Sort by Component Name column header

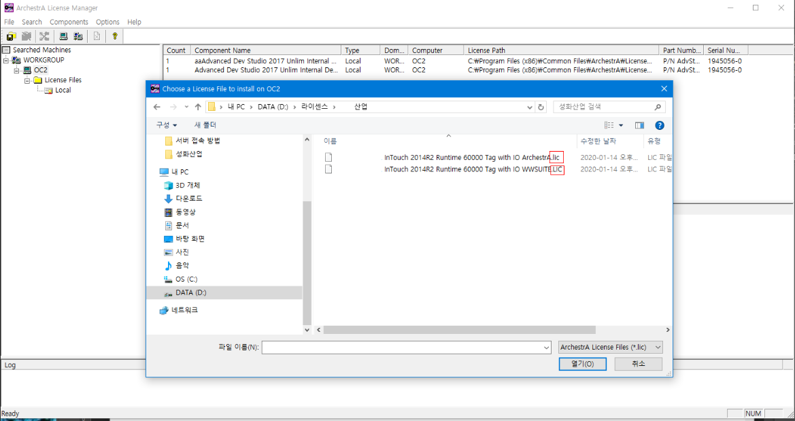coord(266,50)
